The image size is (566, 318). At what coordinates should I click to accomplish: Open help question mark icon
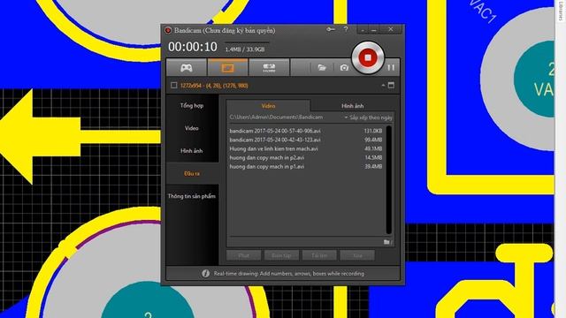[346, 29]
